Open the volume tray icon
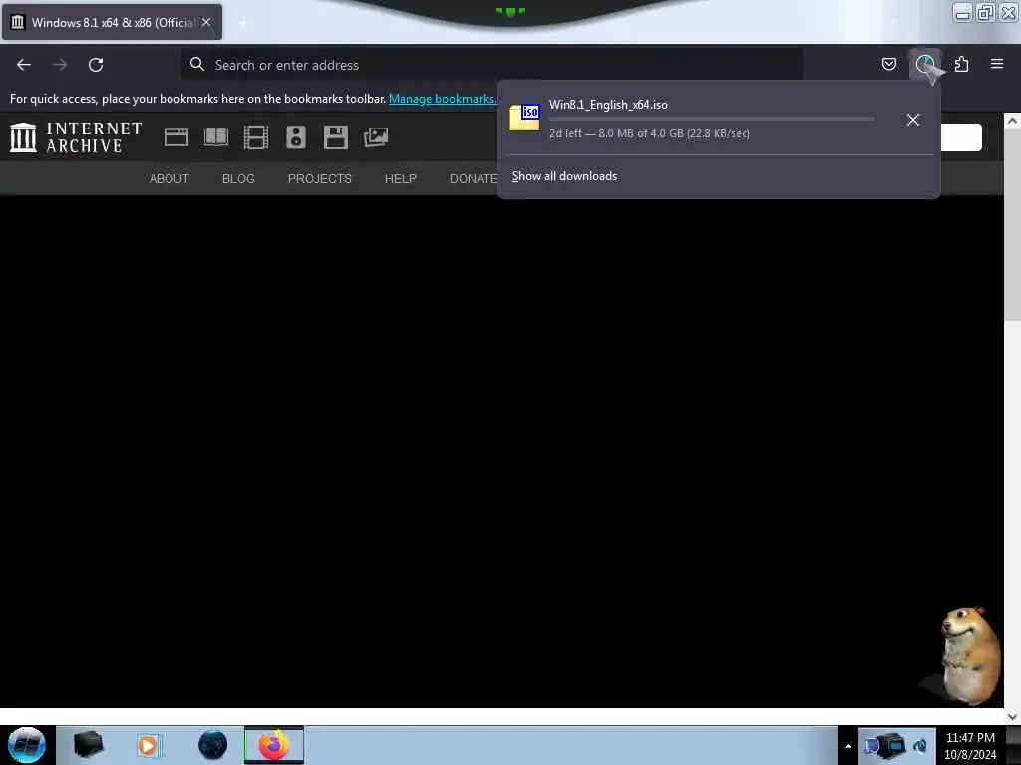 (920, 746)
